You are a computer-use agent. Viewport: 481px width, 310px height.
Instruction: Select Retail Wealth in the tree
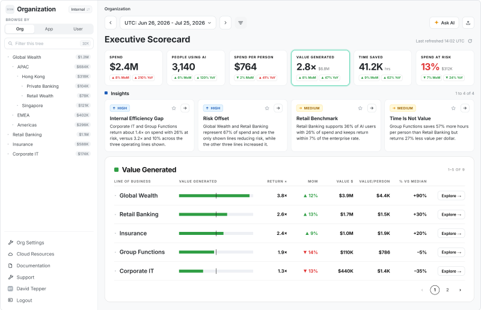point(40,96)
